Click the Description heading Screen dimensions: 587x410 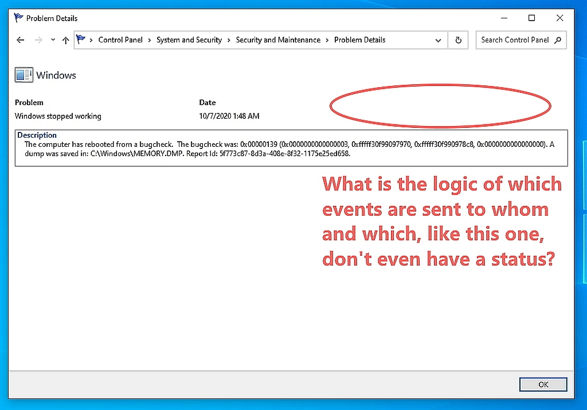[x=37, y=135]
